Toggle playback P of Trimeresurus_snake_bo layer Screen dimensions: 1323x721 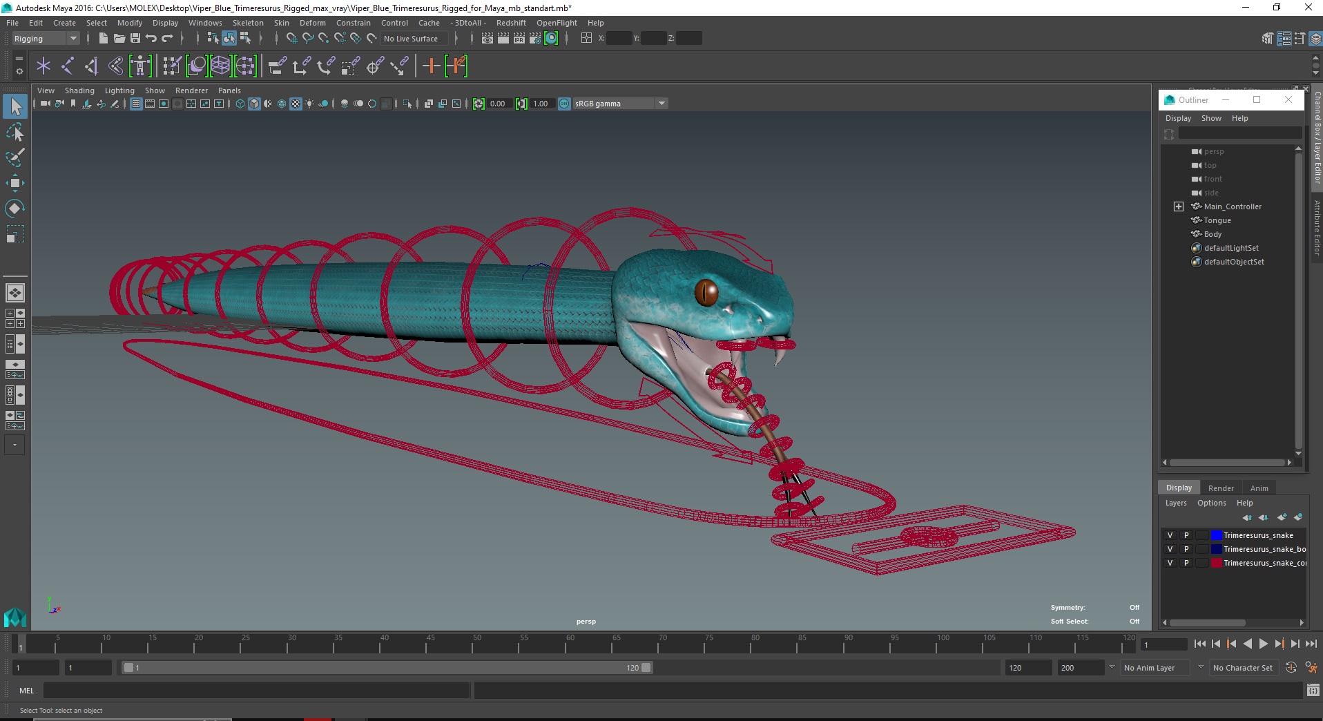point(1186,549)
